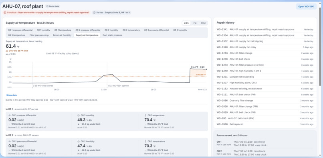Click the Open WO-1341 button

pyautogui.click(x=306, y=6)
